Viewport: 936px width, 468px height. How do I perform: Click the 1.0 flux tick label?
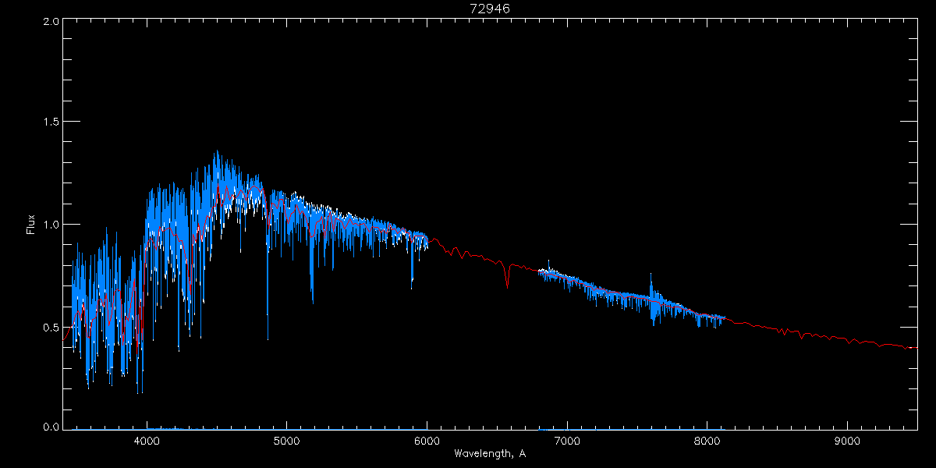click(x=51, y=225)
